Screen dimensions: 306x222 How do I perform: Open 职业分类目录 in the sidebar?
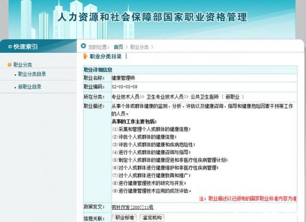tap(32, 74)
